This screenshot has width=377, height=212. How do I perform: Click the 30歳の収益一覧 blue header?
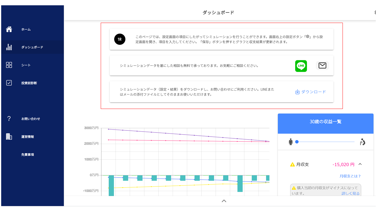pyautogui.click(x=325, y=122)
